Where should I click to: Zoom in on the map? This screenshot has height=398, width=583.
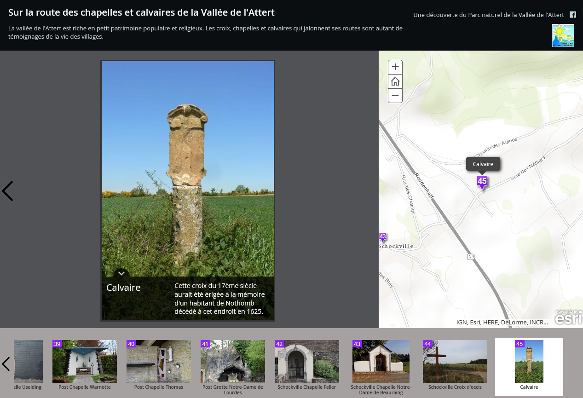click(x=395, y=66)
